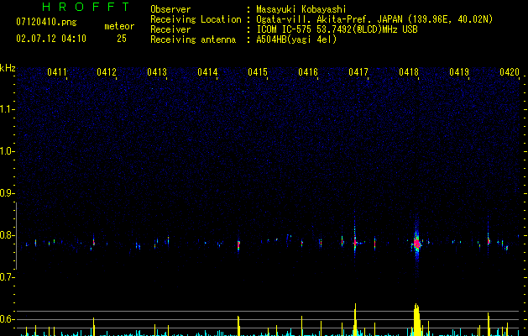Click the Ogata-vill. Akita-Pref. JAPAN location text

pos(374,19)
